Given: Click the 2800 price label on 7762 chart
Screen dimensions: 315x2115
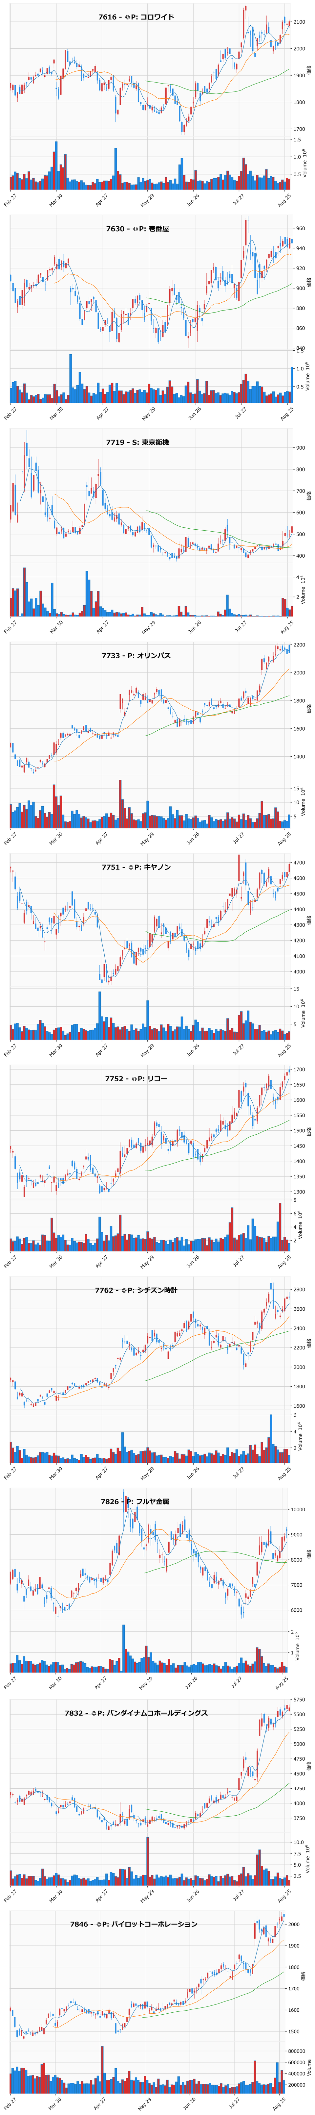Looking at the screenshot, I should [x=300, y=1290].
